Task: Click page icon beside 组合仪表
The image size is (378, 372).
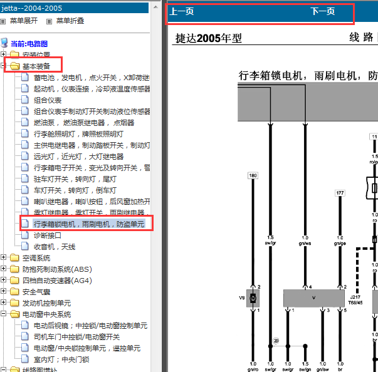Action: click(x=25, y=100)
